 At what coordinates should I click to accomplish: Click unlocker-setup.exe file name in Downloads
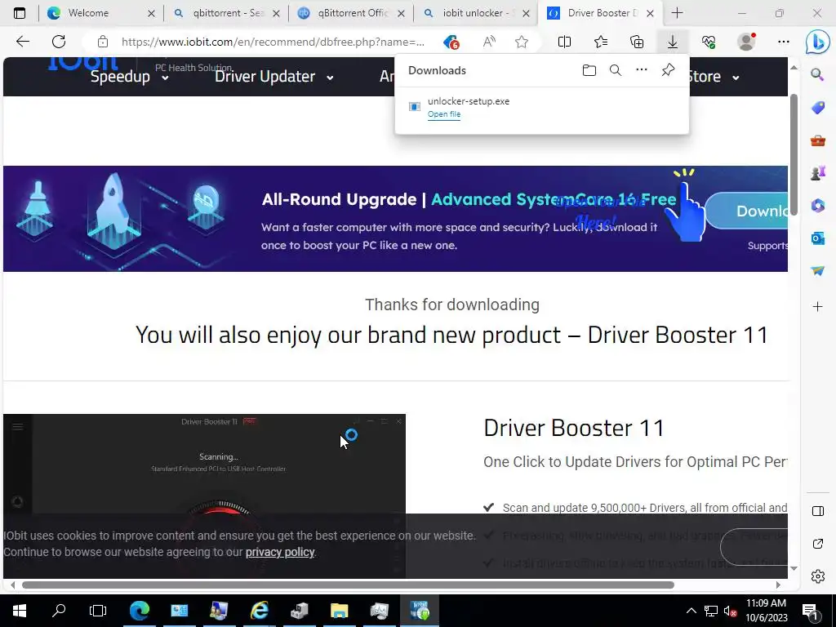click(x=469, y=101)
